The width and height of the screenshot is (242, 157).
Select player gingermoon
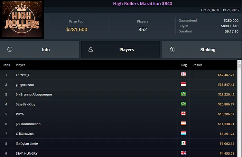25,85
